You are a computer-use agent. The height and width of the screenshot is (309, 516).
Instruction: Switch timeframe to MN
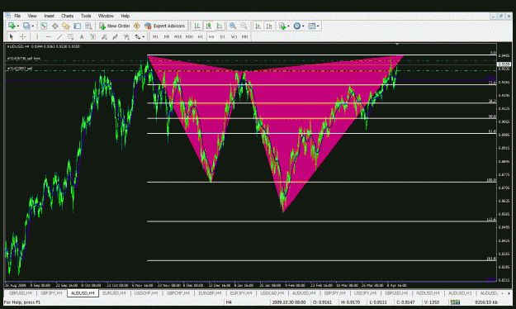(x=244, y=36)
